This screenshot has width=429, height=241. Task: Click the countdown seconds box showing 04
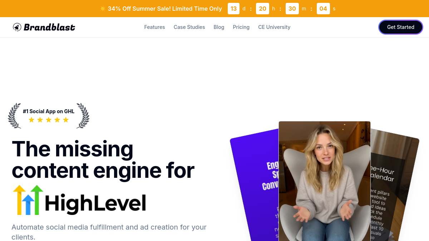click(x=323, y=9)
